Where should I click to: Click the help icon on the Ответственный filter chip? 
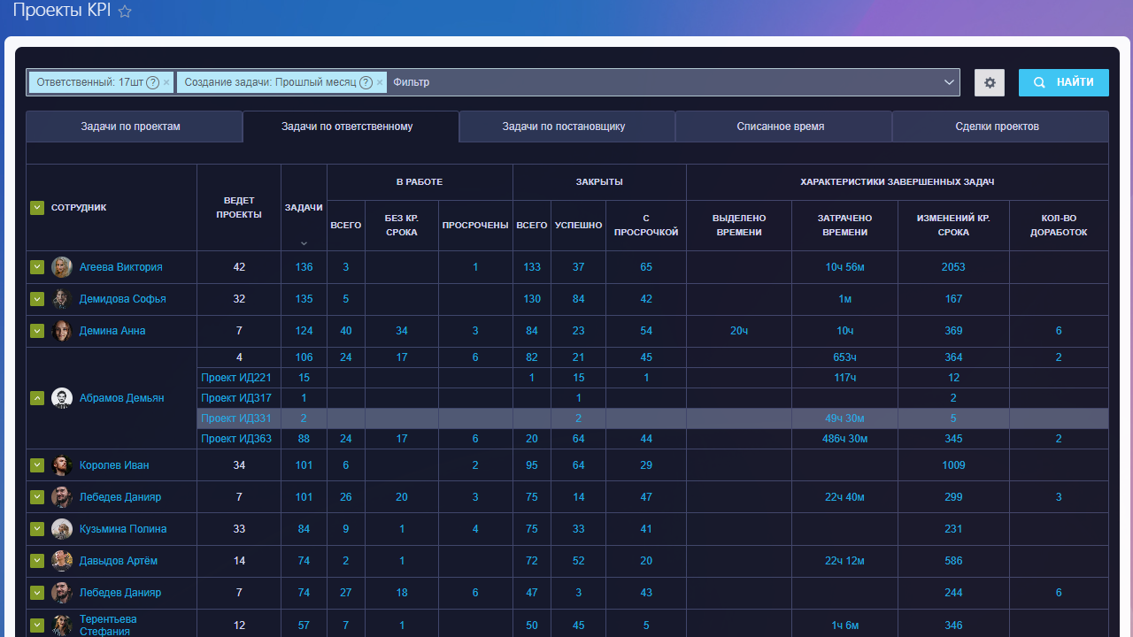tap(152, 82)
